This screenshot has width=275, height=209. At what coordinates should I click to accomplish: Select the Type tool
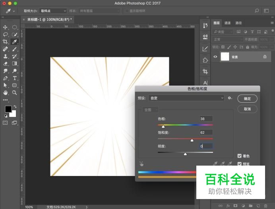coord(15,78)
